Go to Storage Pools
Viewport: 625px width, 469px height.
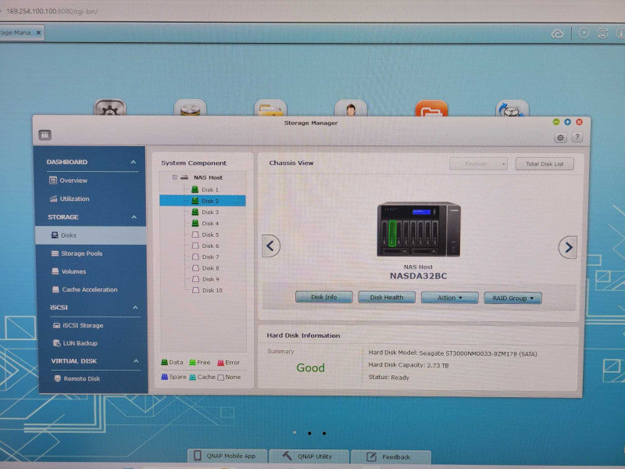[x=77, y=253]
